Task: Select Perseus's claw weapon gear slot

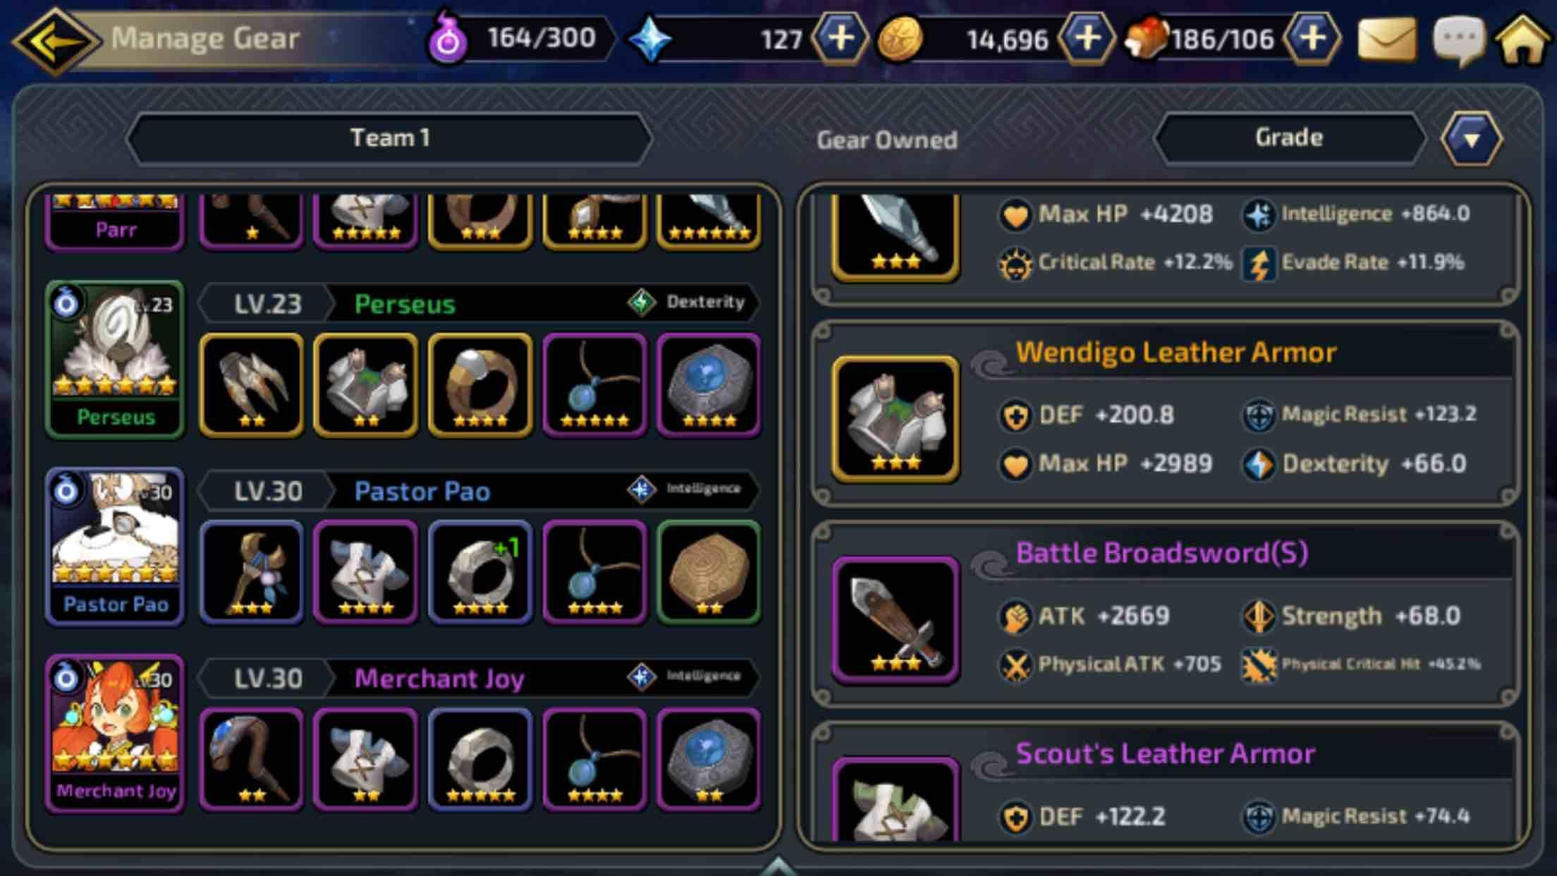Action: [252, 385]
